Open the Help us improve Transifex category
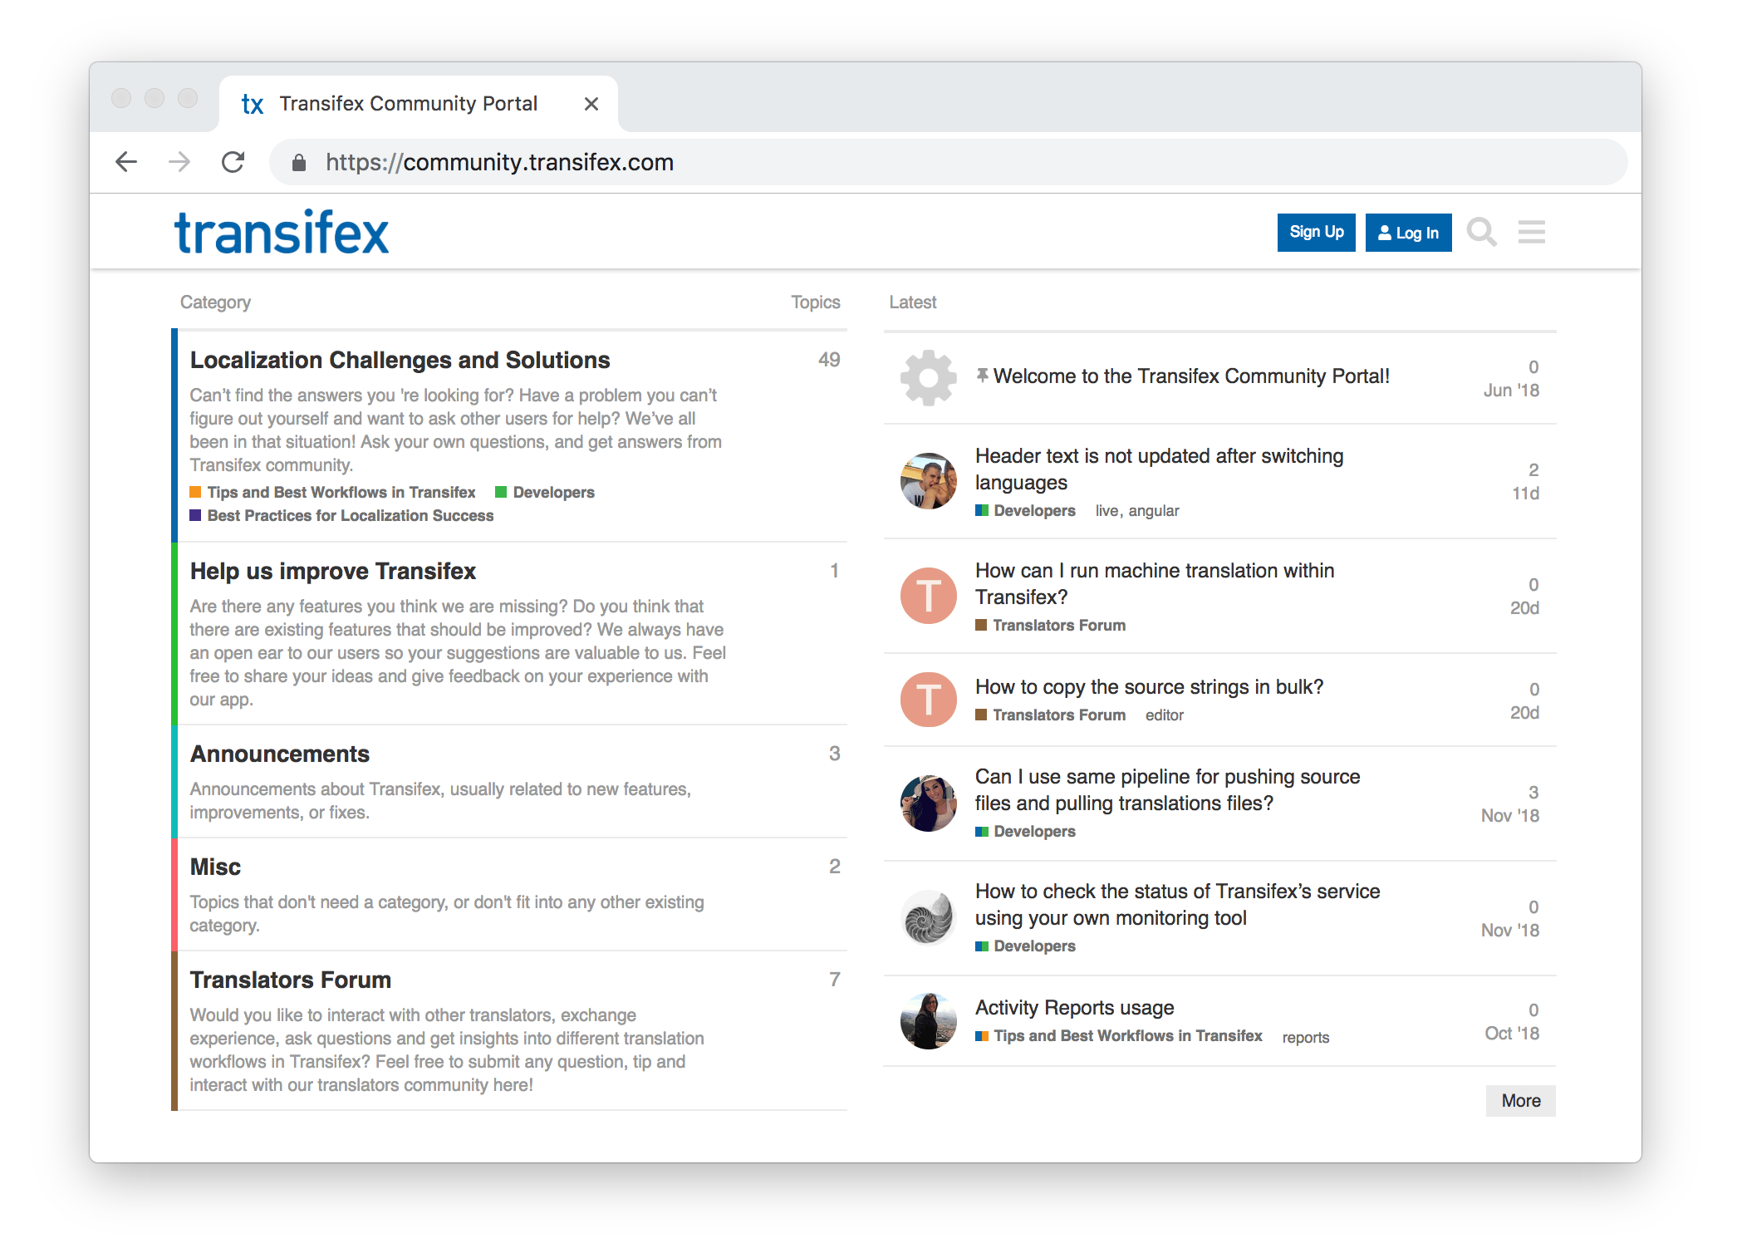 click(x=332, y=571)
